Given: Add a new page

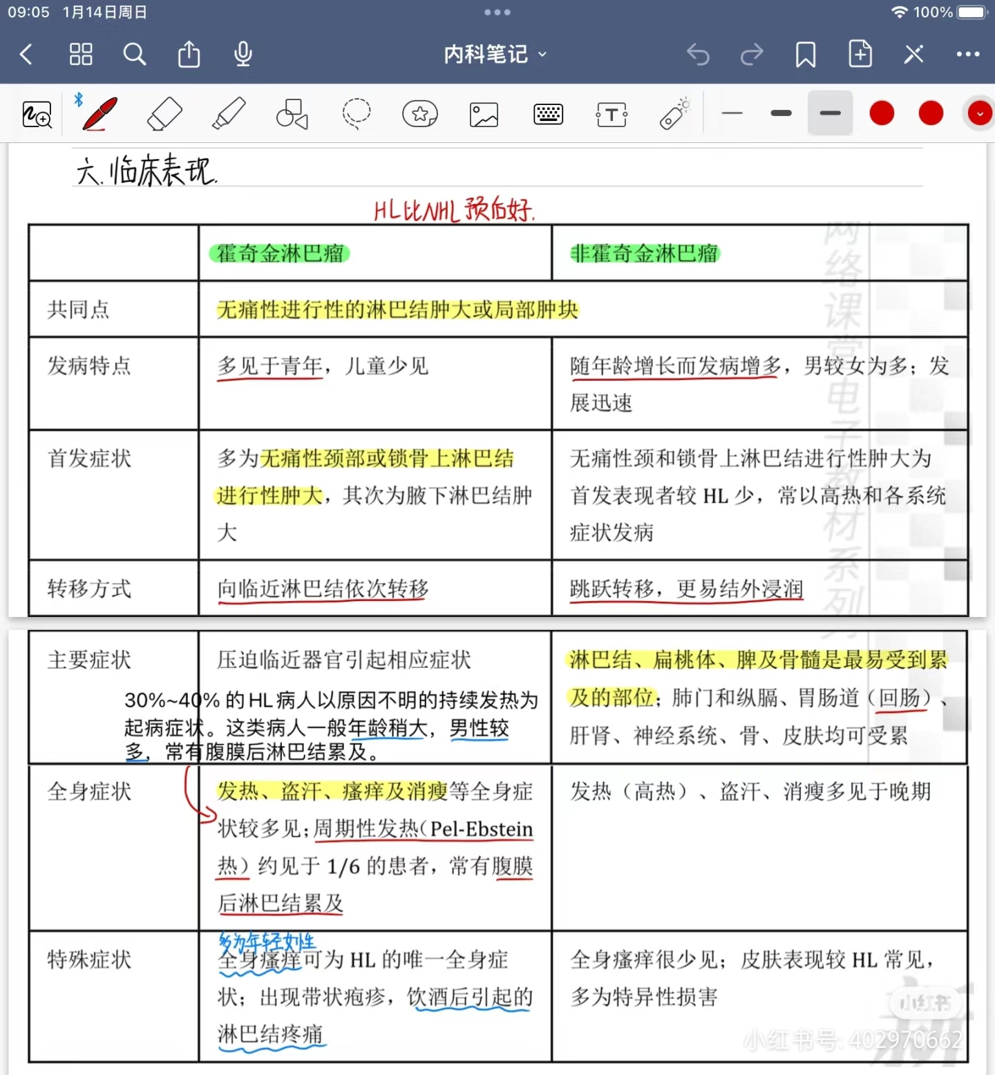Looking at the screenshot, I should click(860, 54).
